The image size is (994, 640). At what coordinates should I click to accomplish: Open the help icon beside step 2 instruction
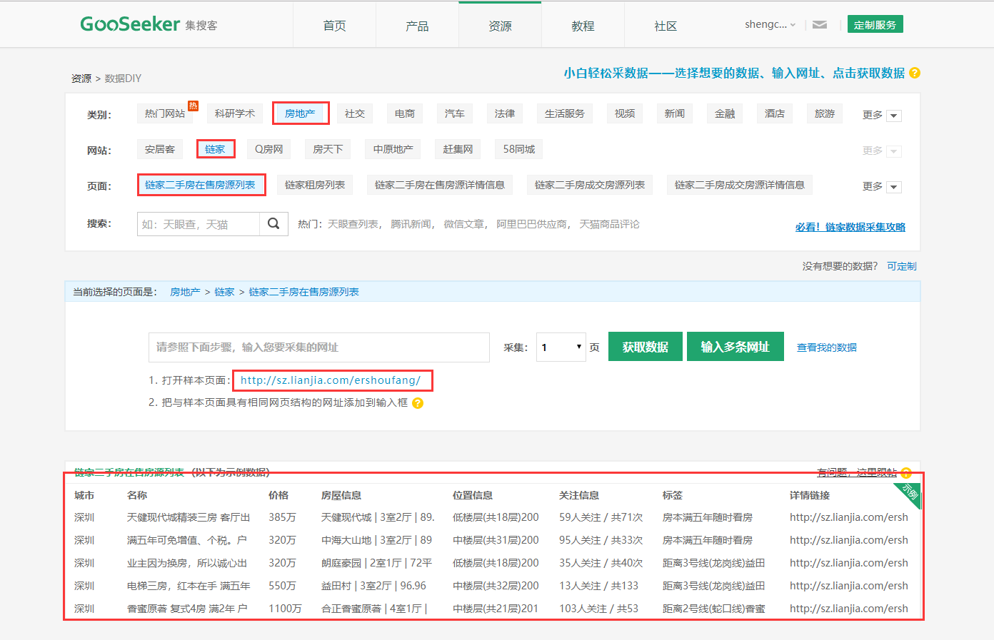(418, 403)
